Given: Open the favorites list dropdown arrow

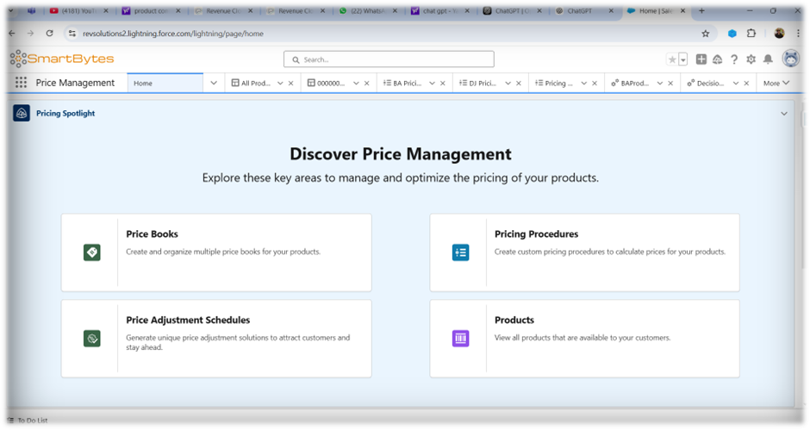Looking at the screenshot, I should click(683, 59).
